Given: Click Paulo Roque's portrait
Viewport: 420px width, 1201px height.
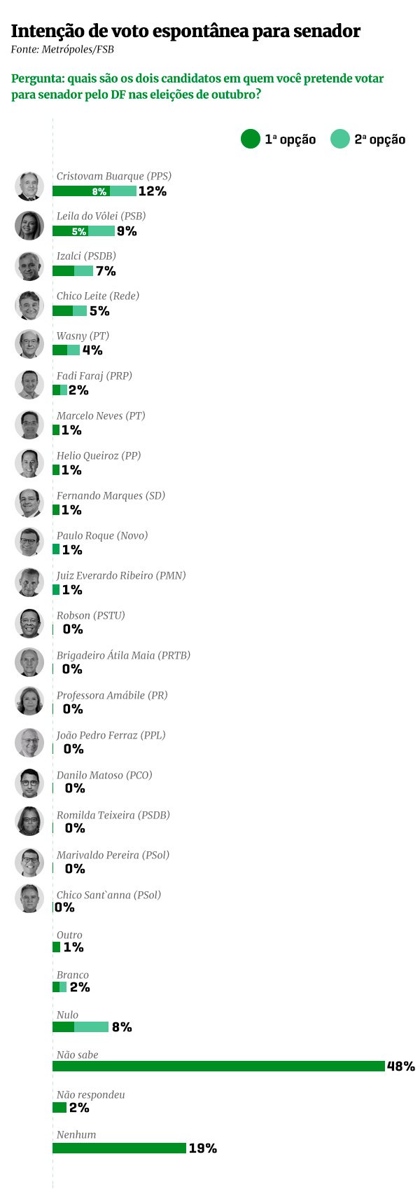Looking at the screenshot, I should 29,543.
